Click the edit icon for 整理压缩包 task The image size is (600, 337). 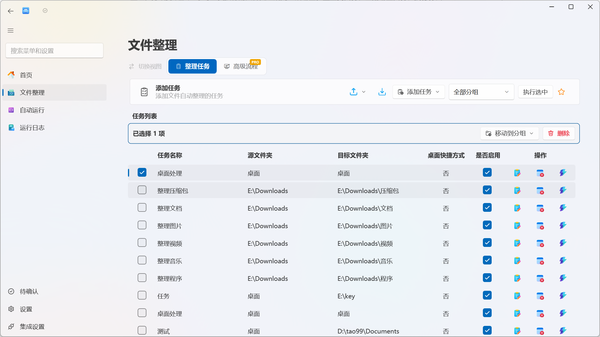pos(517,190)
